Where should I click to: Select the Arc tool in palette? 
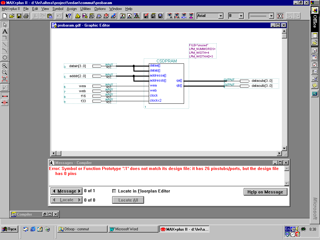pyautogui.click(x=5, y=51)
